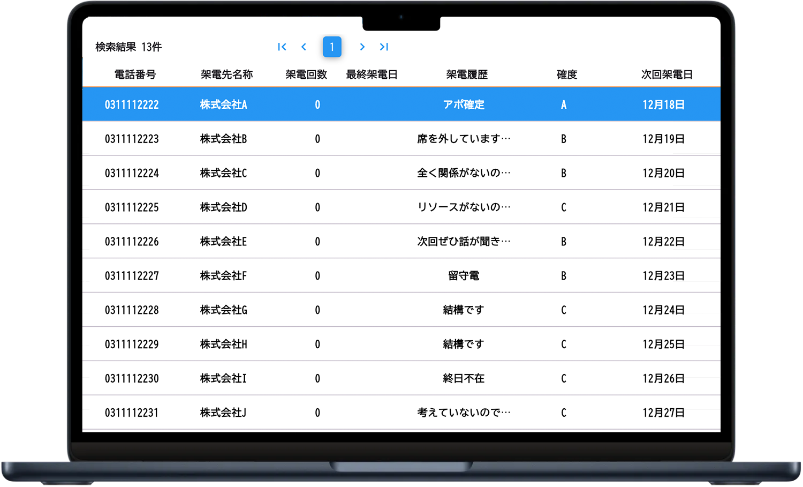803x487 pixels.
Task: Open the リソースがないの… history entry
Action: [464, 208]
